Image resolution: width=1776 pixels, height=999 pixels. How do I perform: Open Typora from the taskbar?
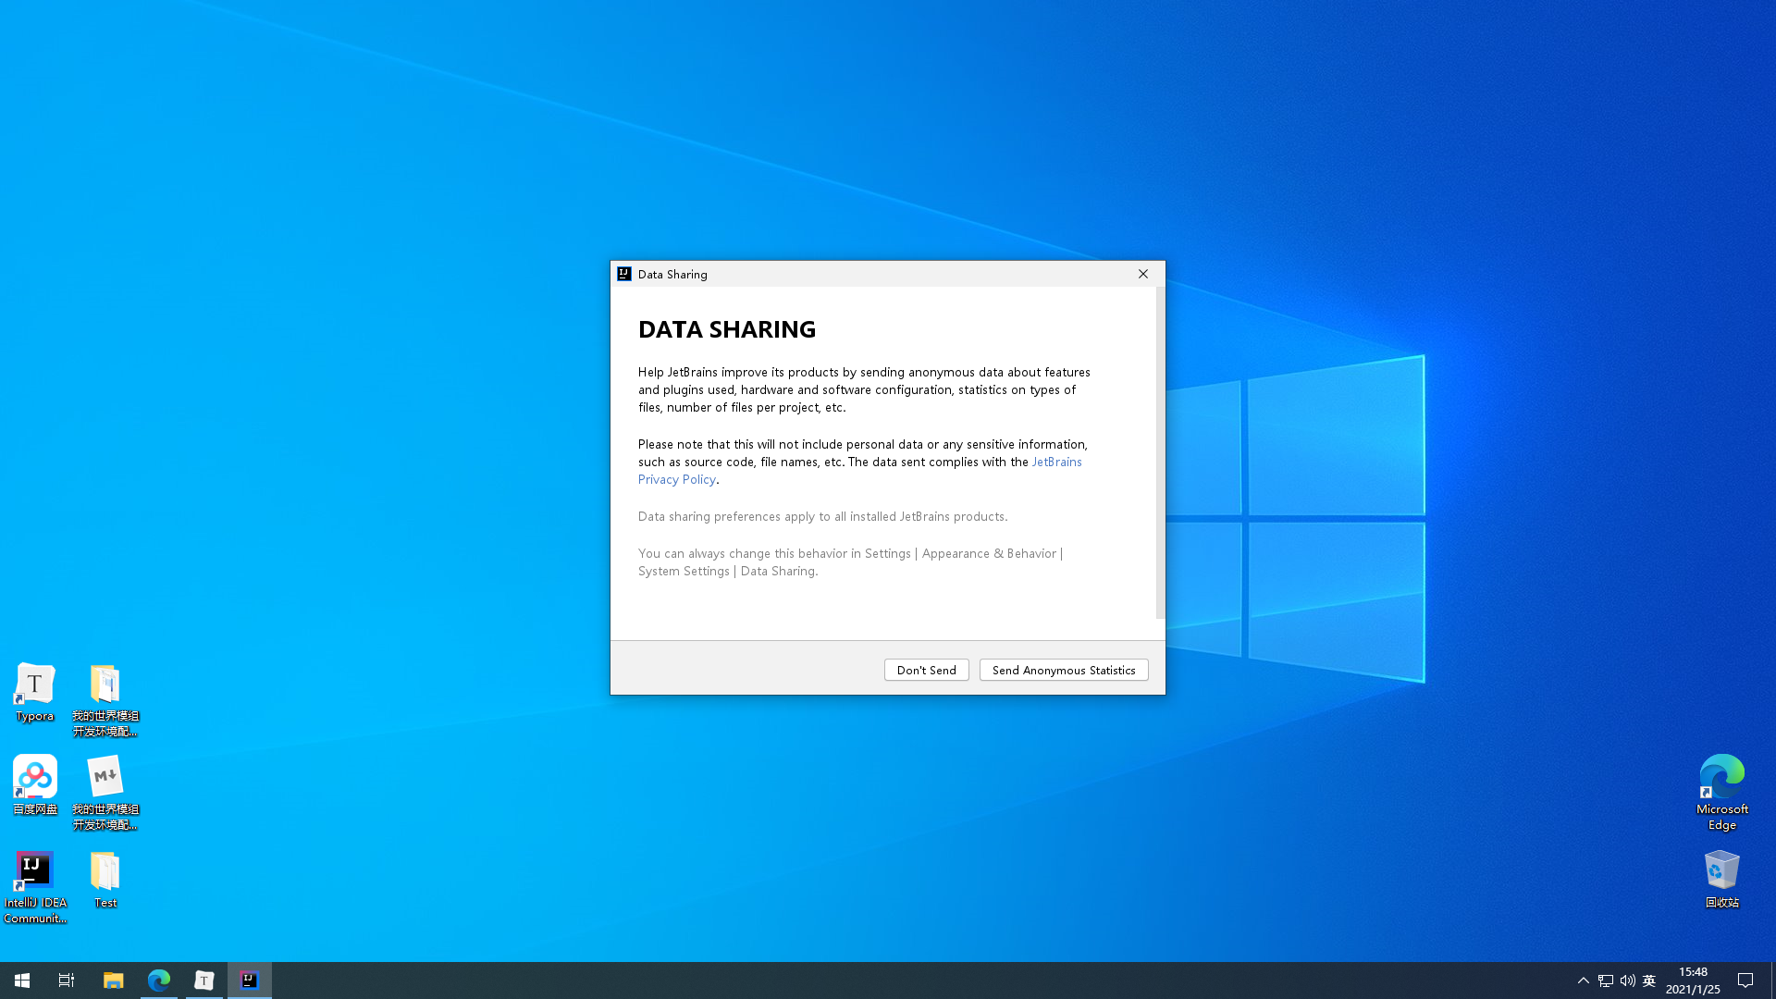pyautogui.click(x=203, y=980)
